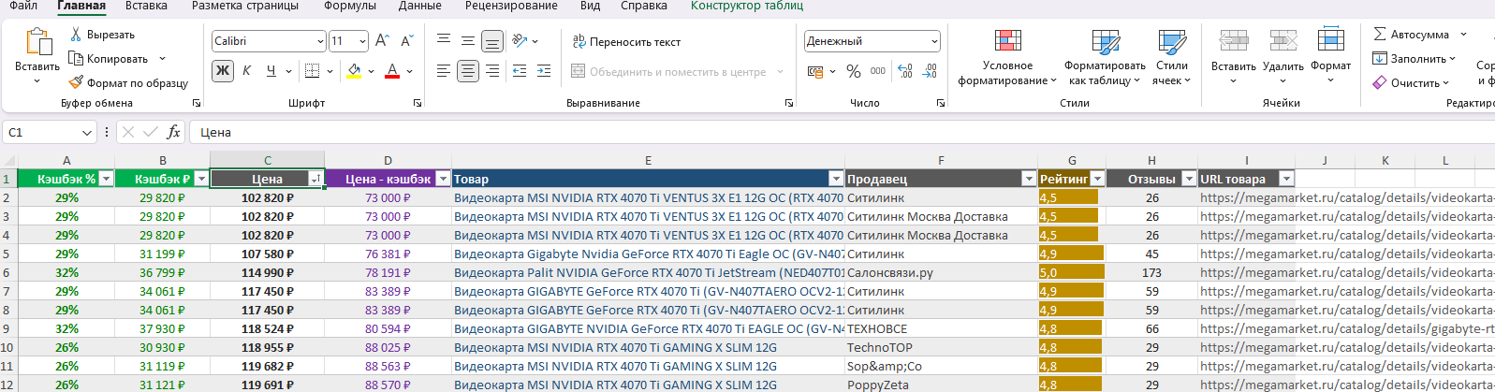Switch to the Рецензирование tab
Image resolution: width=1495 pixels, height=392 pixels.
tap(511, 6)
